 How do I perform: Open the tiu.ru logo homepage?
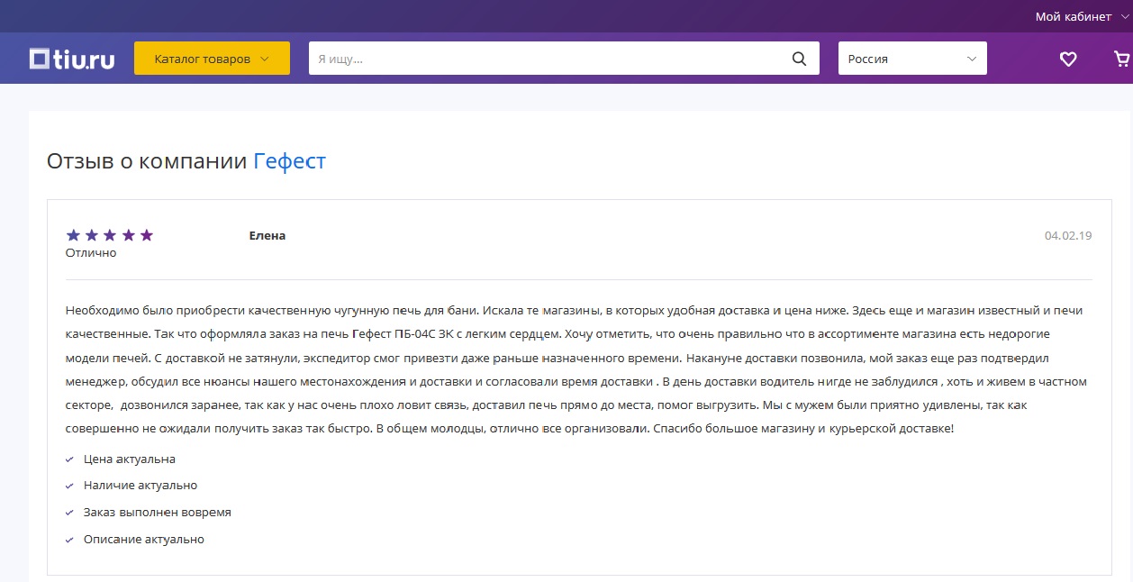[x=72, y=59]
